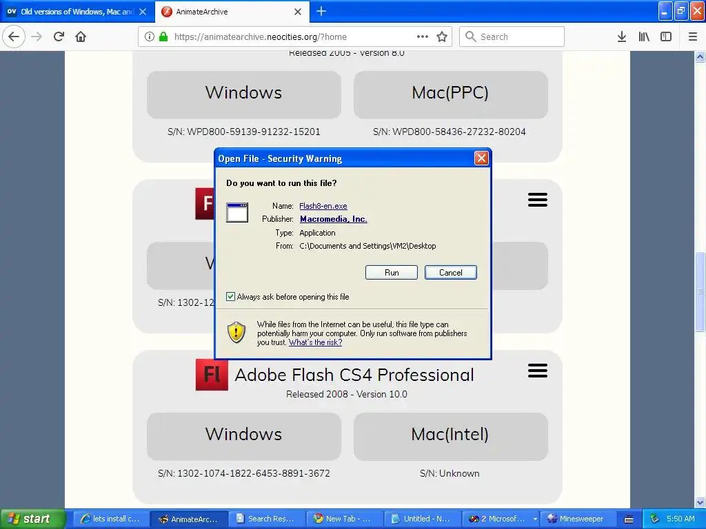Image resolution: width=706 pixels, height=529 pixels.
Task: Download Flash 8 for Mac(PPC)
Action: point(450,94)
